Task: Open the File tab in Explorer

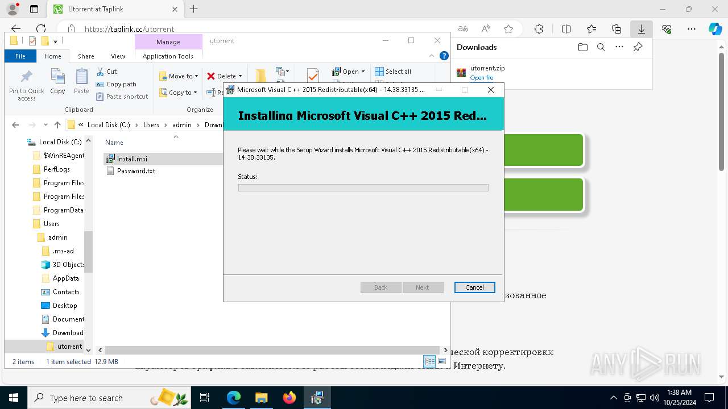Action: coord(20,56)
